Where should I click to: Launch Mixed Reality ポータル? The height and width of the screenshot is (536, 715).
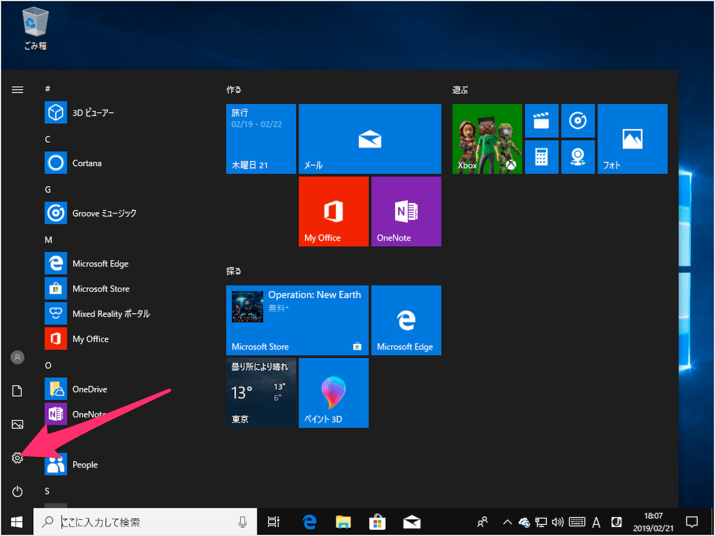(123, 314)
